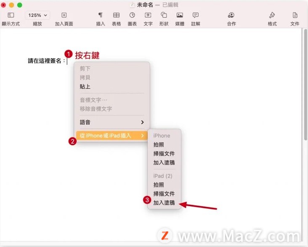Choose 掃描文件 under iPhone
This screenshot has width=308, height=247.
coord(164,154)
